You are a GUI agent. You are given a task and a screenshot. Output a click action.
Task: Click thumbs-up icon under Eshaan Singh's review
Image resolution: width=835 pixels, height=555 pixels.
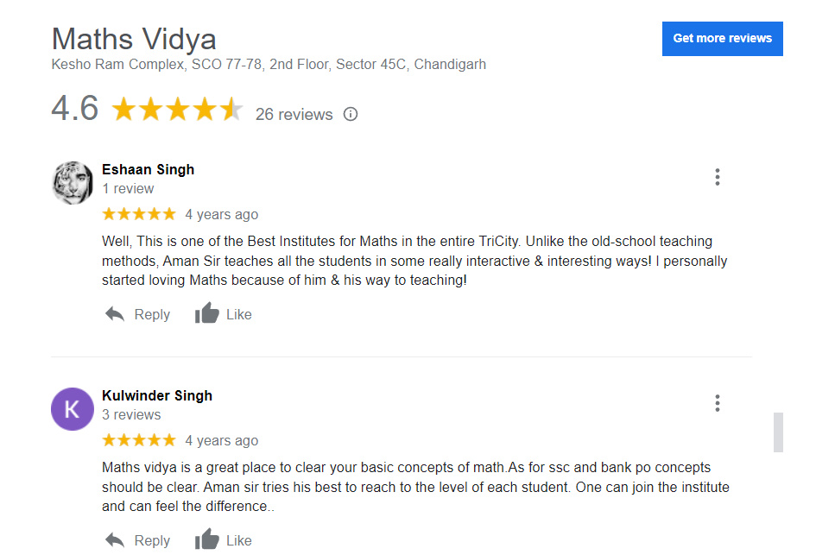207,314
